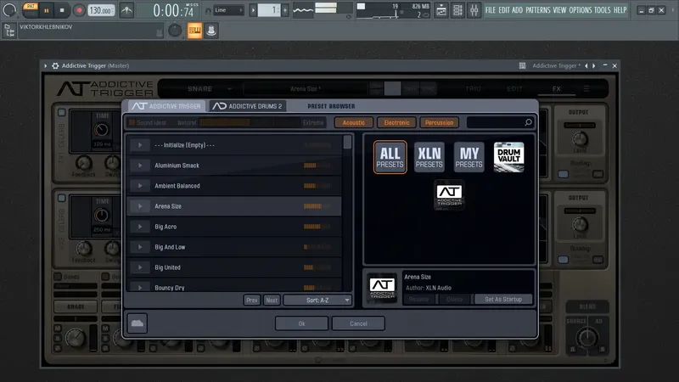Image resolution: width=679 pixels, height=382 pixels.
Task: Open the TOOLS menu
Action: pos(602,10)
